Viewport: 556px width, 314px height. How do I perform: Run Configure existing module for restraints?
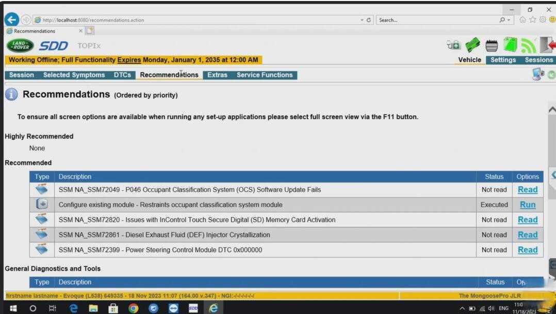click(x=527, y=205)
